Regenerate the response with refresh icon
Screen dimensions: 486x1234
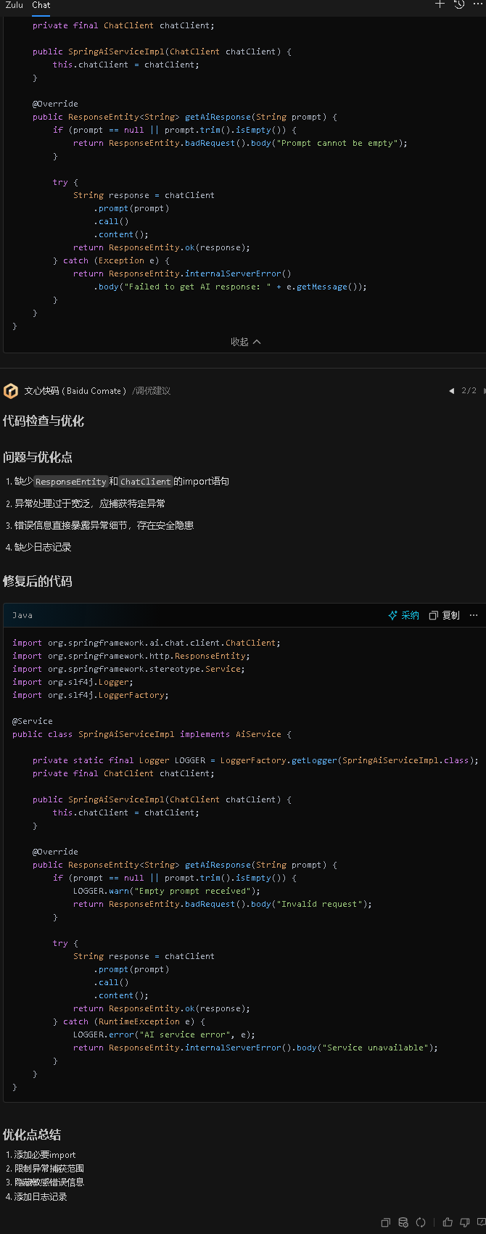(x=421, y=1222)
